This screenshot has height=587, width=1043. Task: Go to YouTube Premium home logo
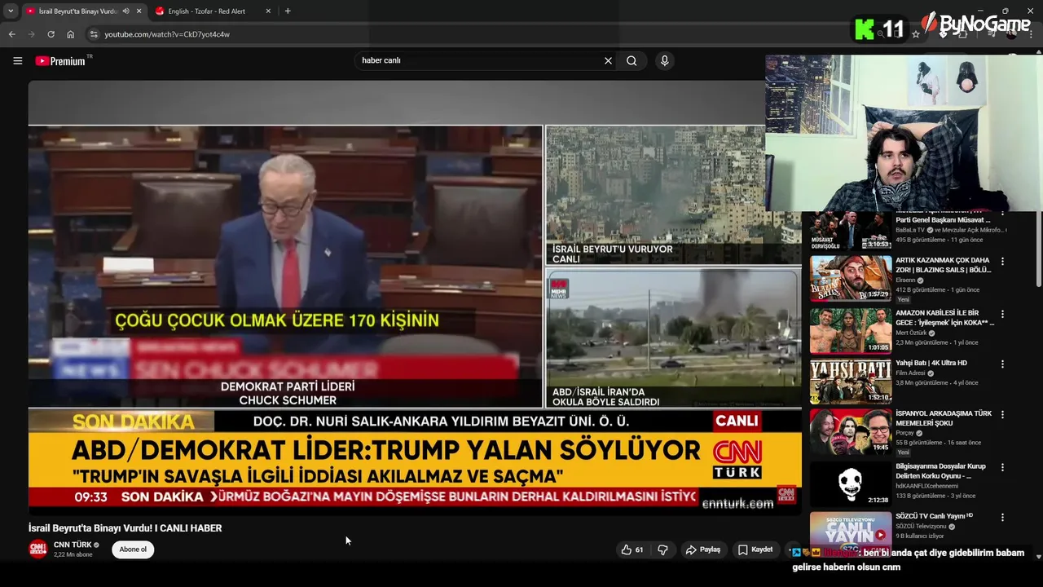pyautogui.click(x=62, y=60)
